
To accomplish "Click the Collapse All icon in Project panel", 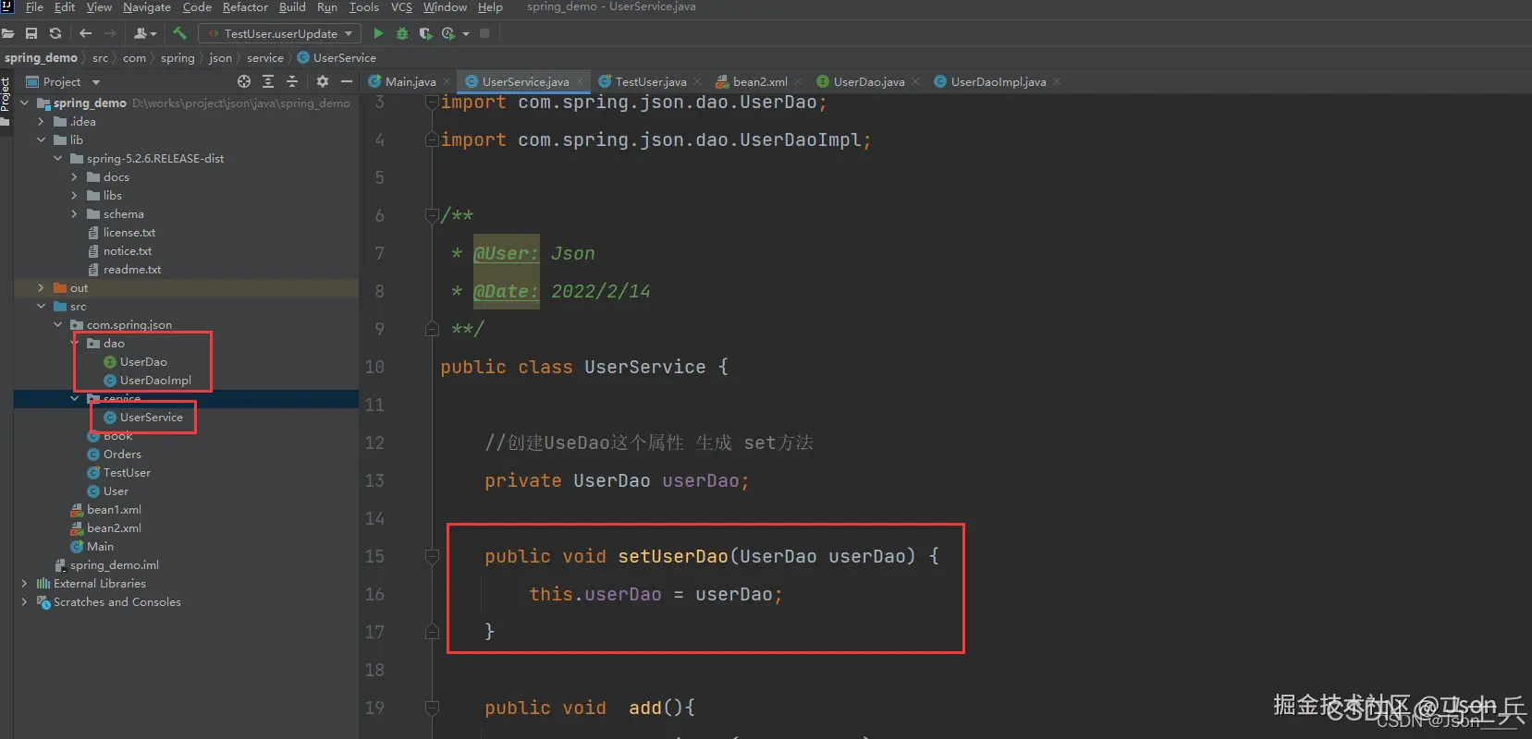I will pos(292,81).
